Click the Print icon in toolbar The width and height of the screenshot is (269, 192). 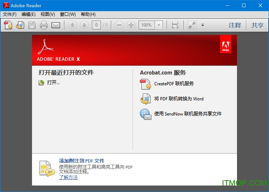pos(44,25)
